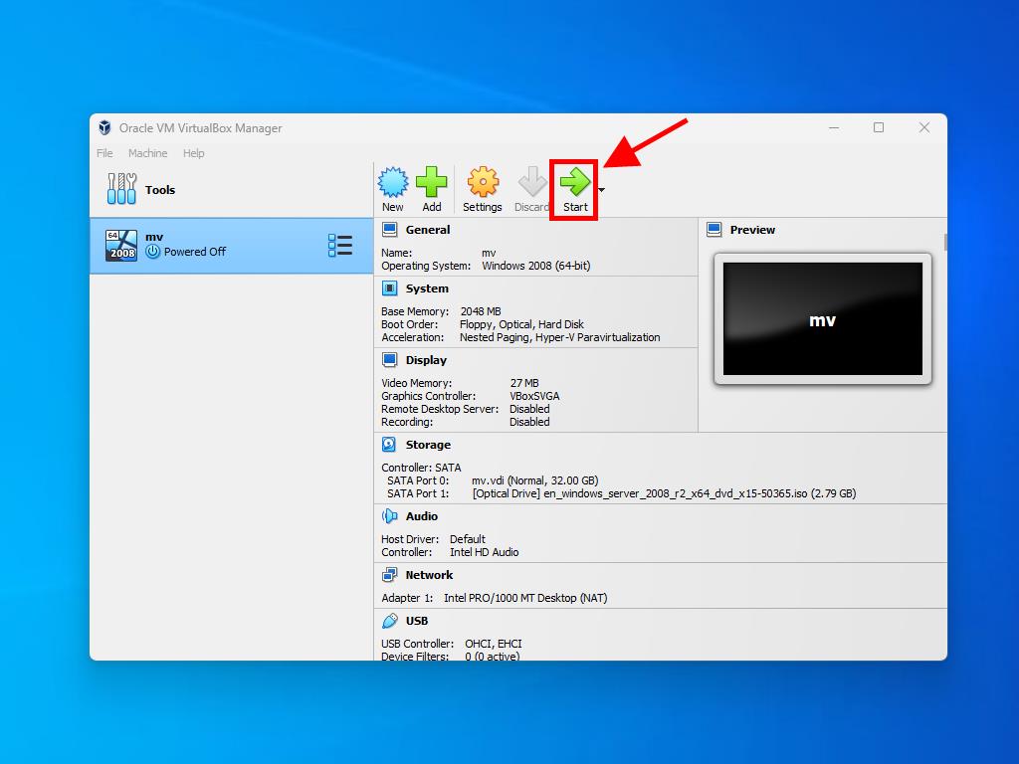This screenshot has width=1019, height=764.
Task: Click the General section icon
Action: tap(390, 230)
